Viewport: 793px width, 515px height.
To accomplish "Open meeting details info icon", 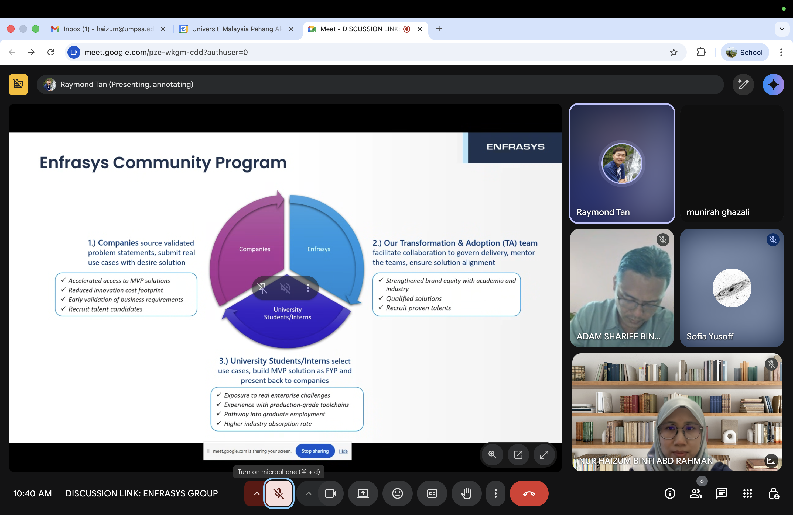I will (x=670, y=493).
